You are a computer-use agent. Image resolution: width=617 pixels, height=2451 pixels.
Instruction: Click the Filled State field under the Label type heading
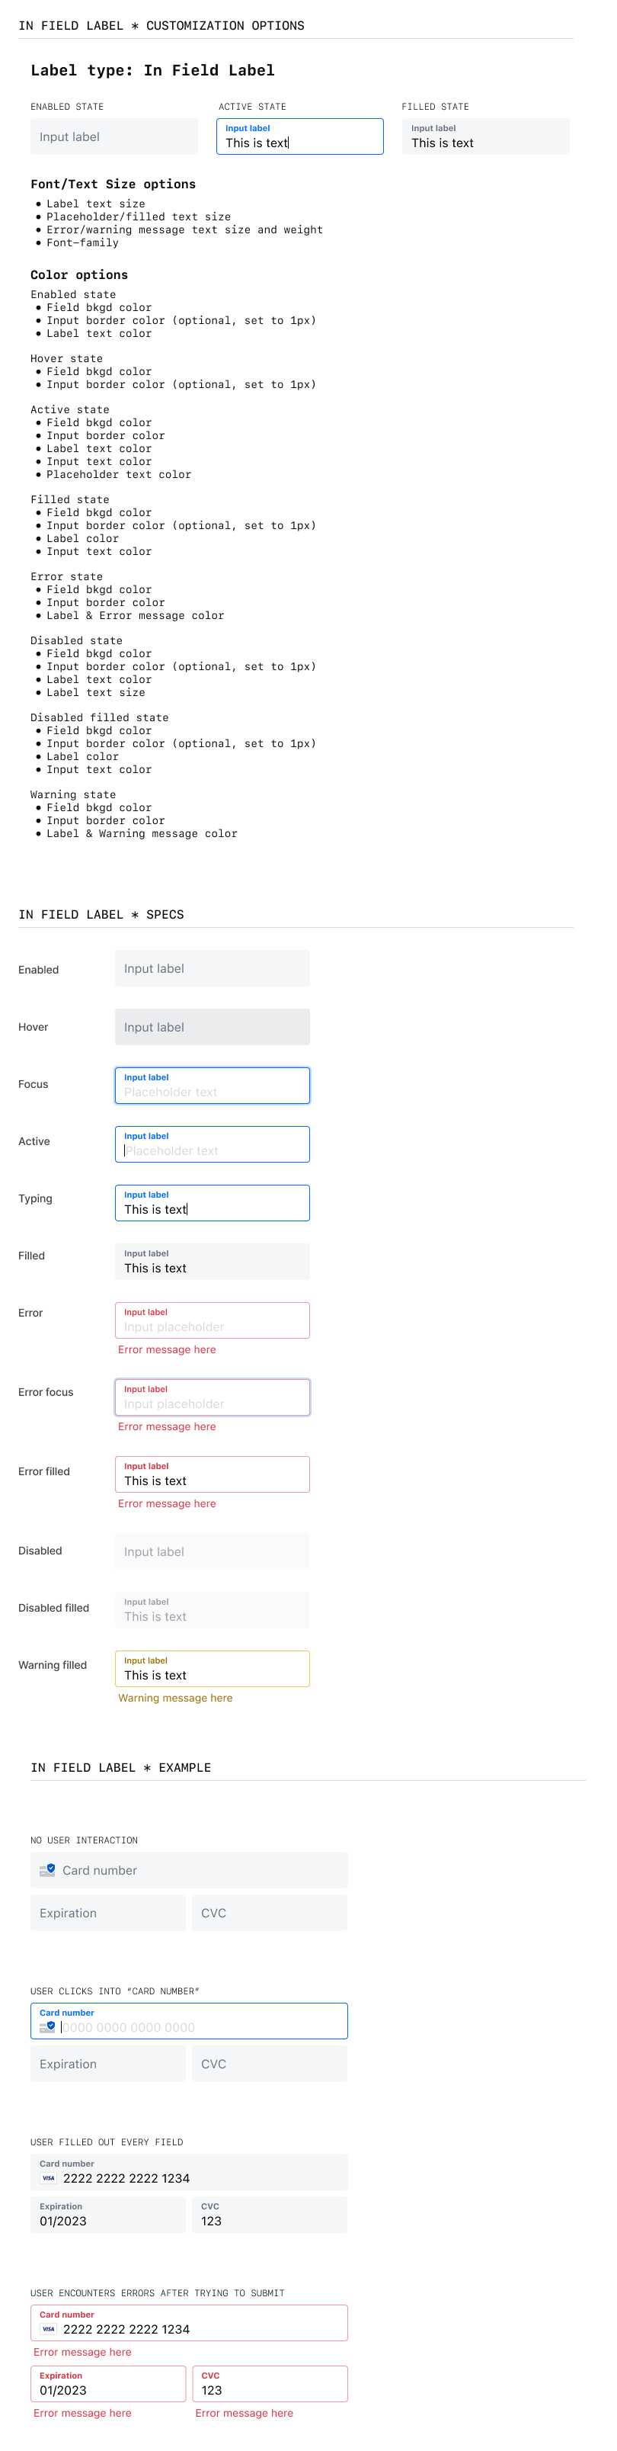pos(486,136)
